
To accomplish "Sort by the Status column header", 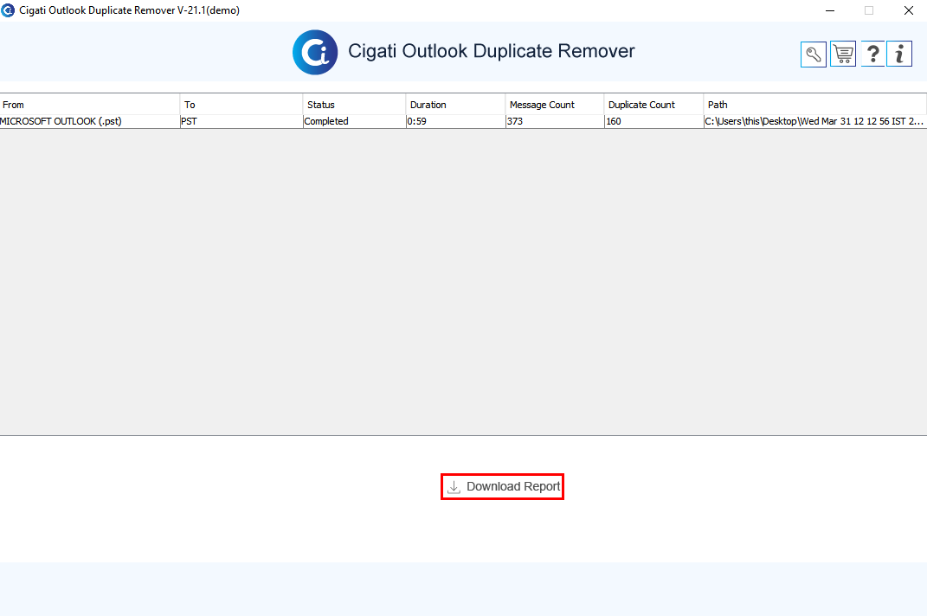I will (354, 105).
